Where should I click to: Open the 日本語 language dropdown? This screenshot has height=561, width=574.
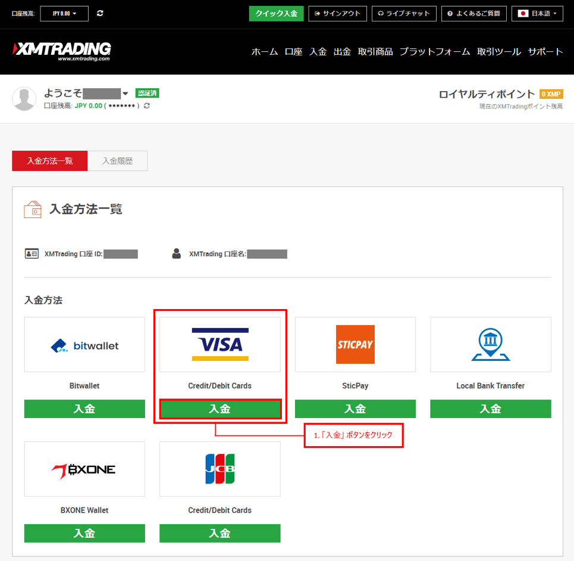coord(537,13)
